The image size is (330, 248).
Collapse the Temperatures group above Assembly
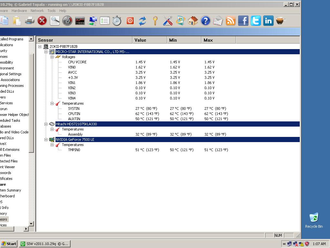[x=52, y=129]
